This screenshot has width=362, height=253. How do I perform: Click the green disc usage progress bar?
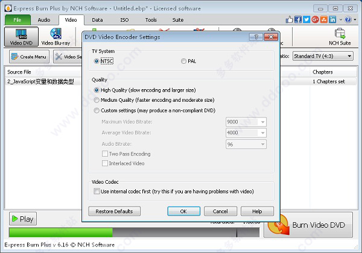61,233
